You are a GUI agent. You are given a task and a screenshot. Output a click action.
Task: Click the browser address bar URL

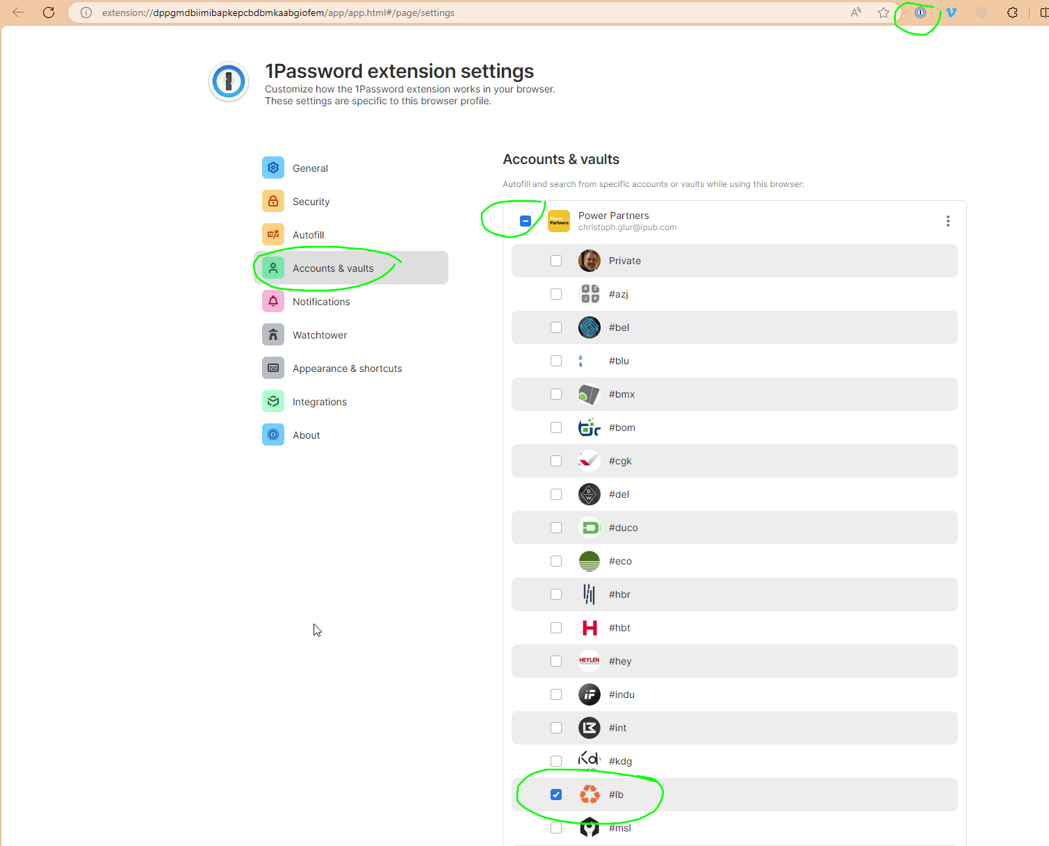pos(278,13)
